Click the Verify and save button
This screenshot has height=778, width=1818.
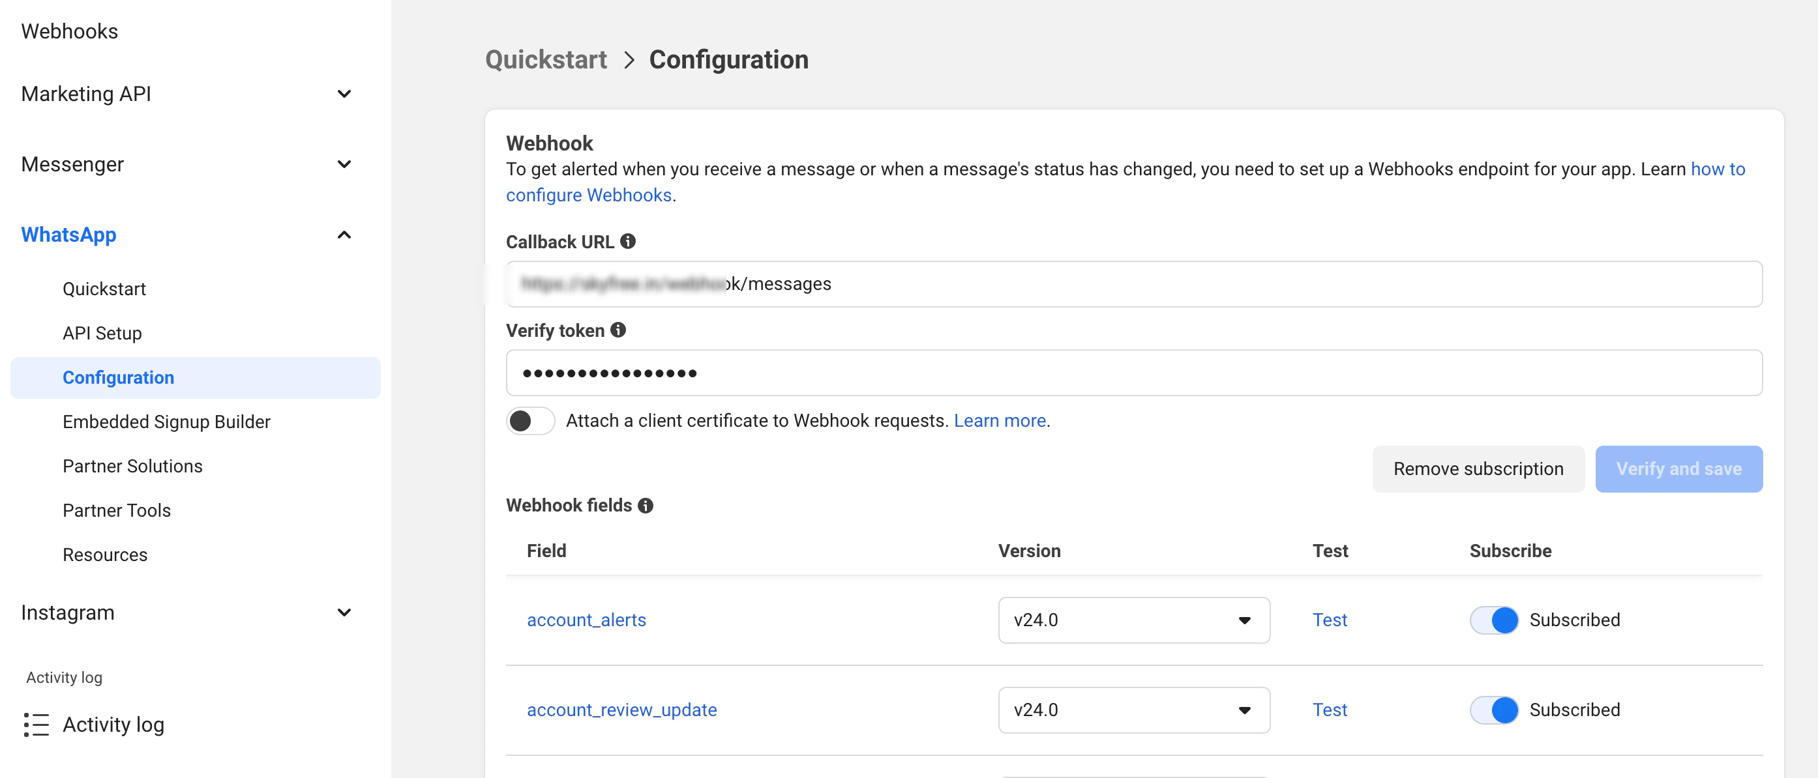click(x=1678, y=469)
